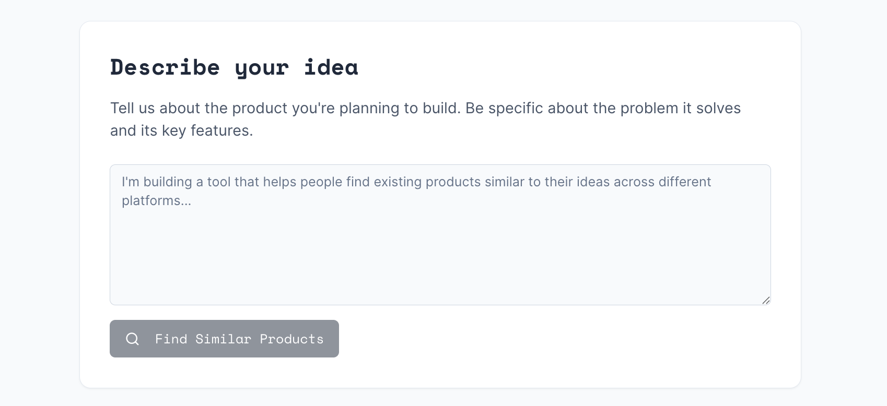This screenshot has height=406, width=887.
Task: Click the textarea resize handle icon
Action: click(x=766, y=300)
